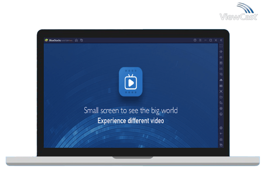Open the BlueStacks home screen from title bar

[x=76, y=40]
